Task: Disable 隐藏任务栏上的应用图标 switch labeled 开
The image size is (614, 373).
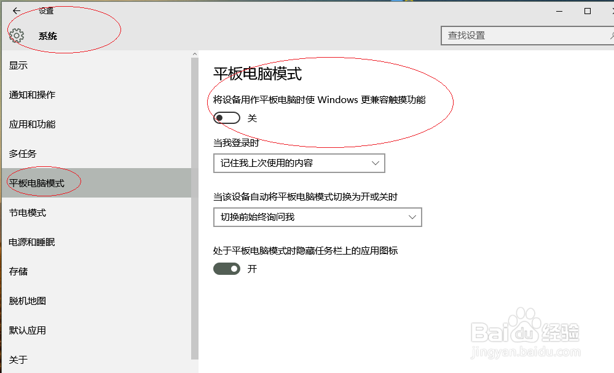Action: tap(226, 269)
